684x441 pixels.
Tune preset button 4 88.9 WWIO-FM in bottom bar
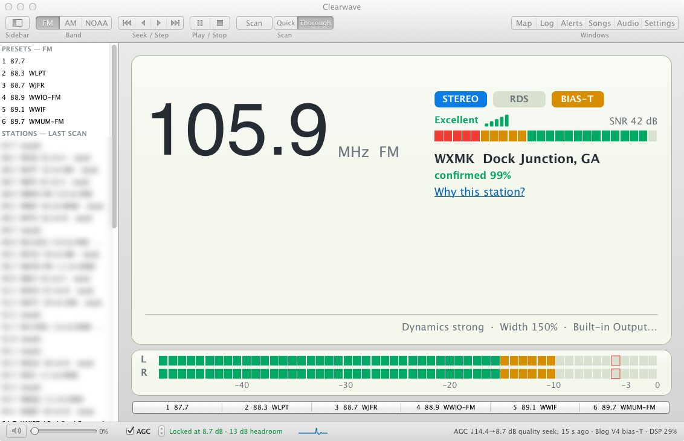(x=445, y=407)
